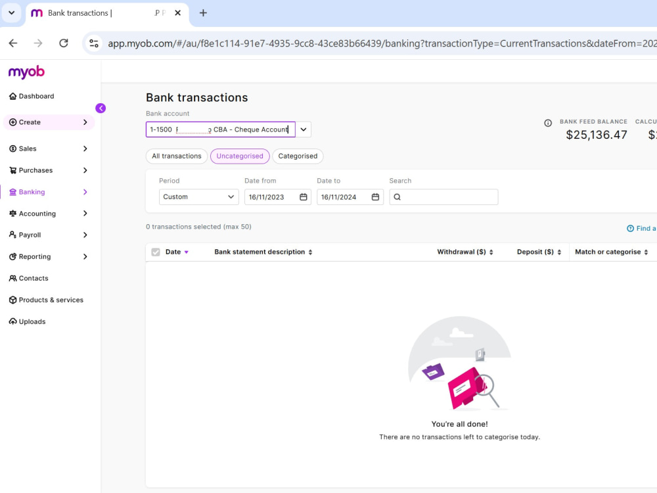
Task: Click the browser address bar URL
Action: (x=381, y=43)
